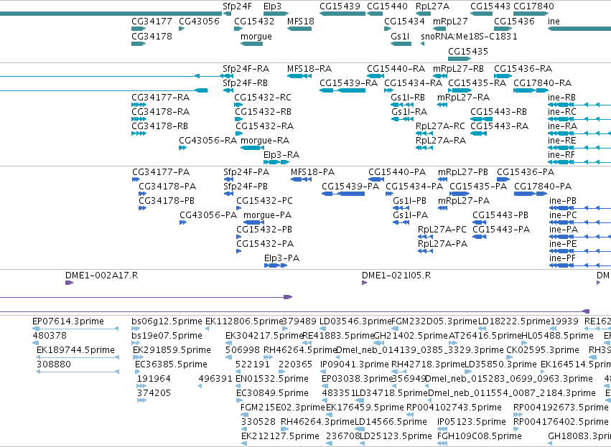611x447 pixels.
Task: Select the MFS18-PA protein glyph
Action: [x=301, y=179]
